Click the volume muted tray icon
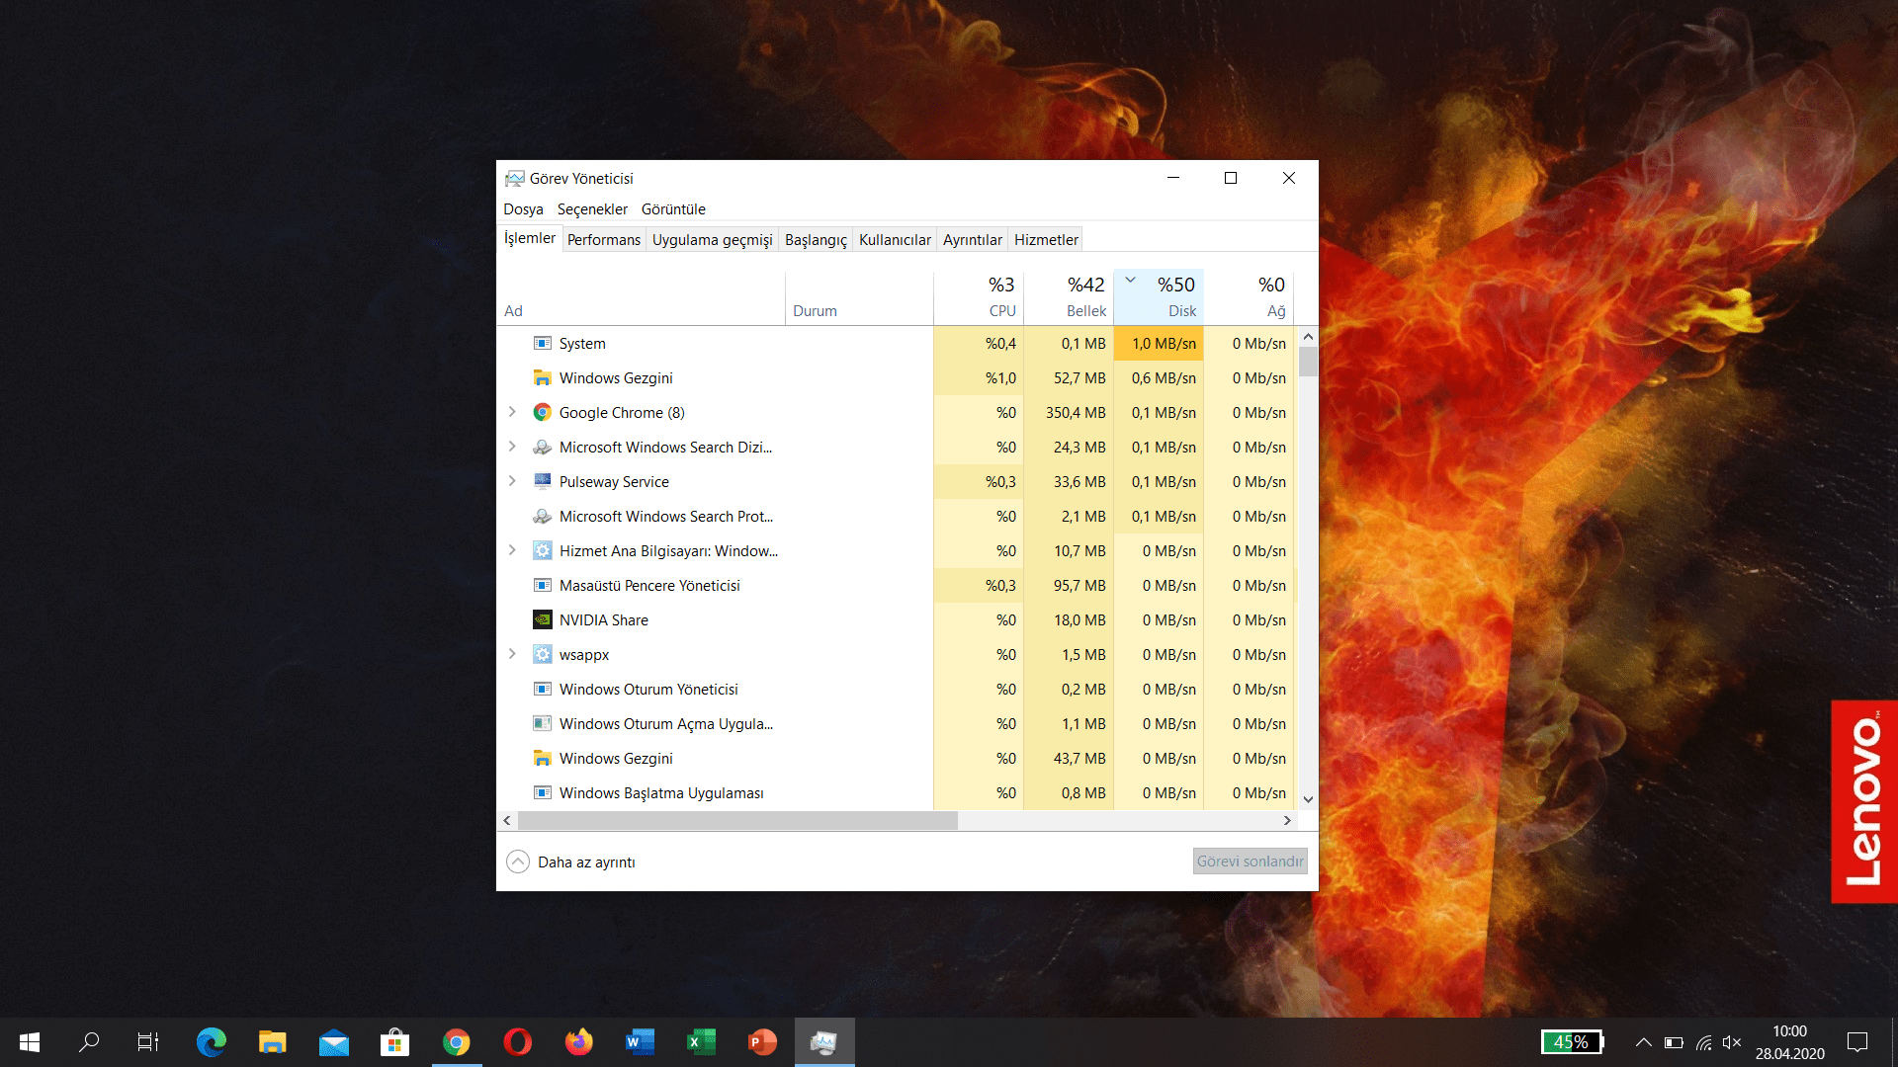Image resolution: width=1898 pixels, height=1067 pixels. pyautogui.click(x=1732, y=1042)
